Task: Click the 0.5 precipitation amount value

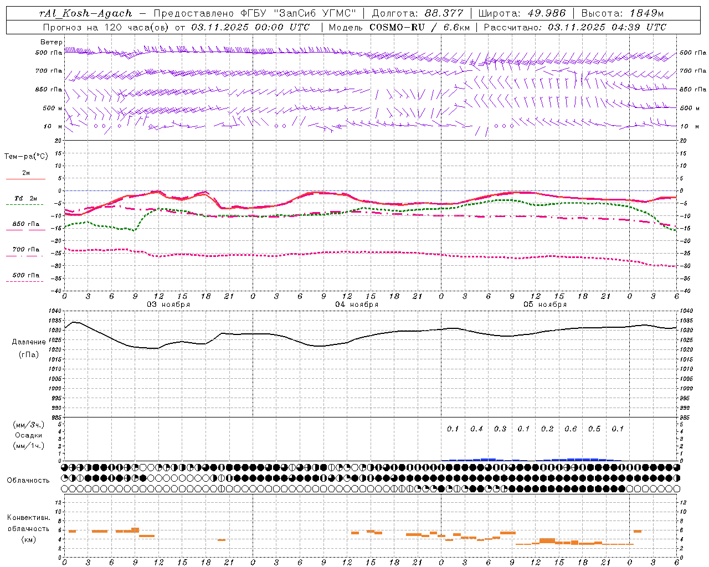Action: click(594, 429)
